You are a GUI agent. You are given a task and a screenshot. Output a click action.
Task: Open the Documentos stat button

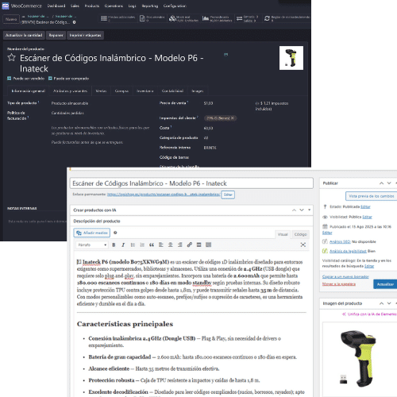coord(152,18)
